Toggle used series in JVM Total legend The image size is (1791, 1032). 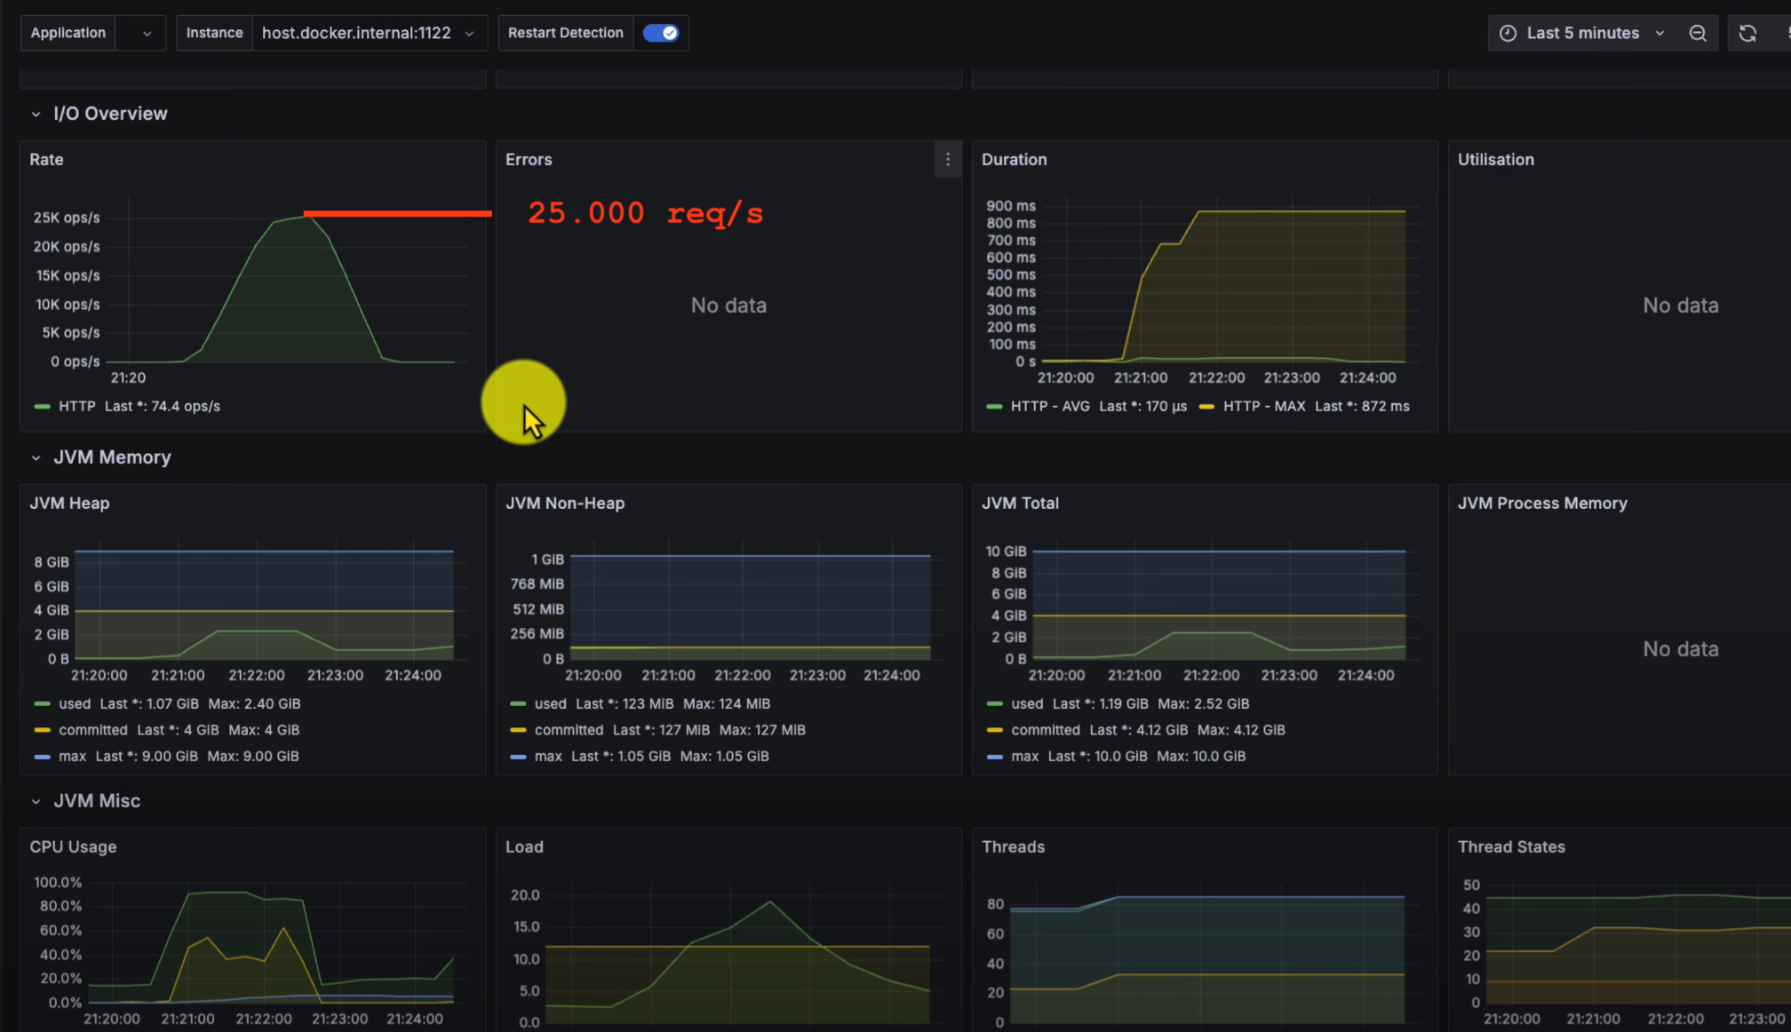[x=1027, y=704]
